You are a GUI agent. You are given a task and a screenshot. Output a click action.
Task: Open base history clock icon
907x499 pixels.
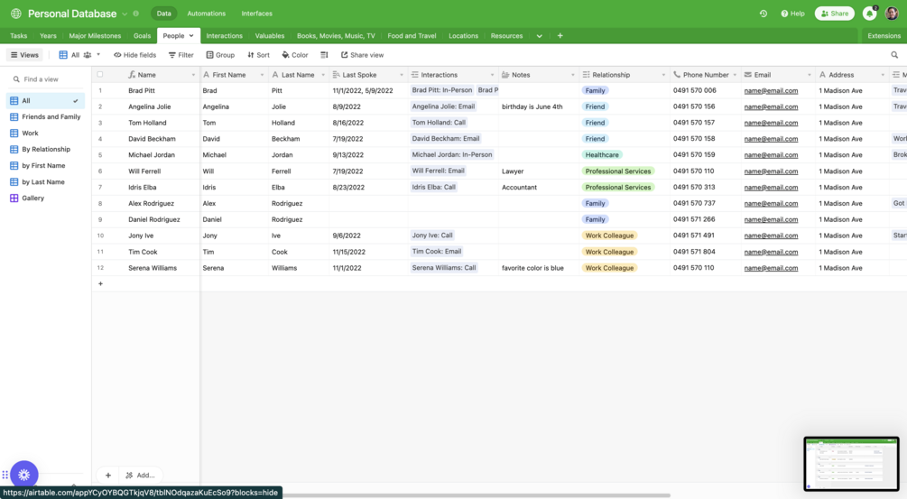click(763, 14)
